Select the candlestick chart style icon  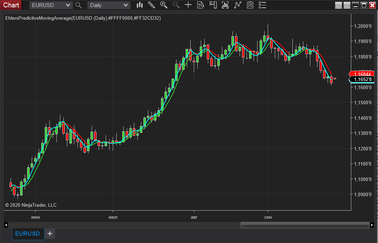point(140,5)
